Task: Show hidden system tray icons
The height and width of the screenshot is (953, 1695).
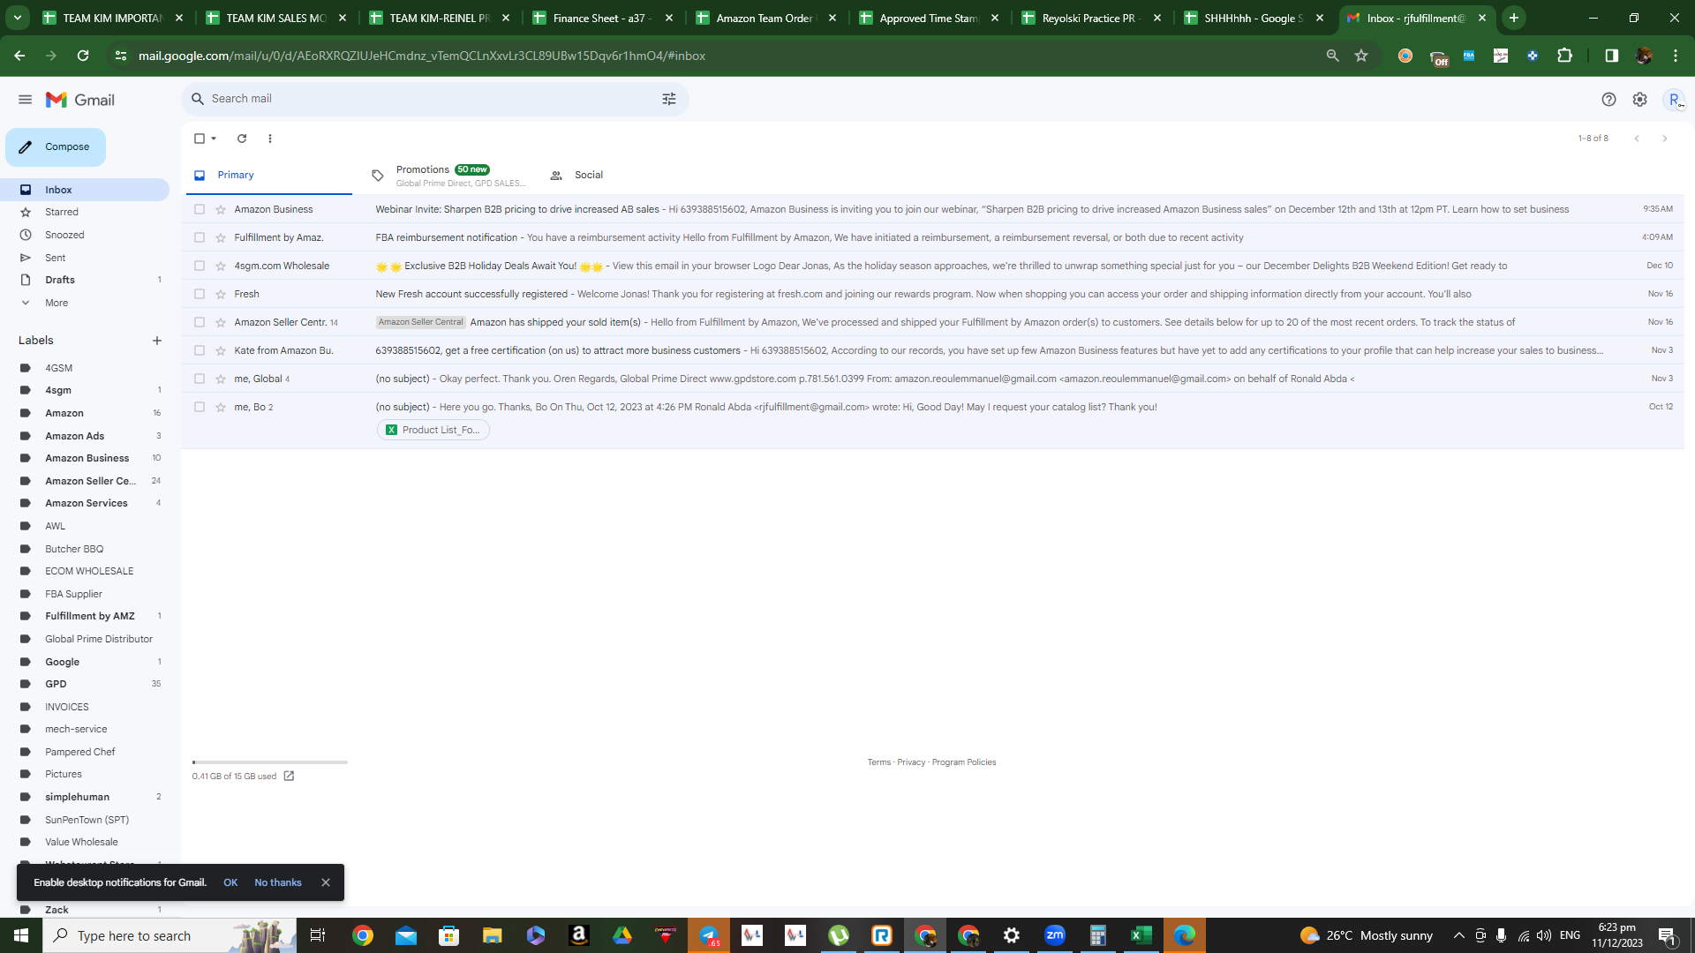Action: pos(1458,935)
